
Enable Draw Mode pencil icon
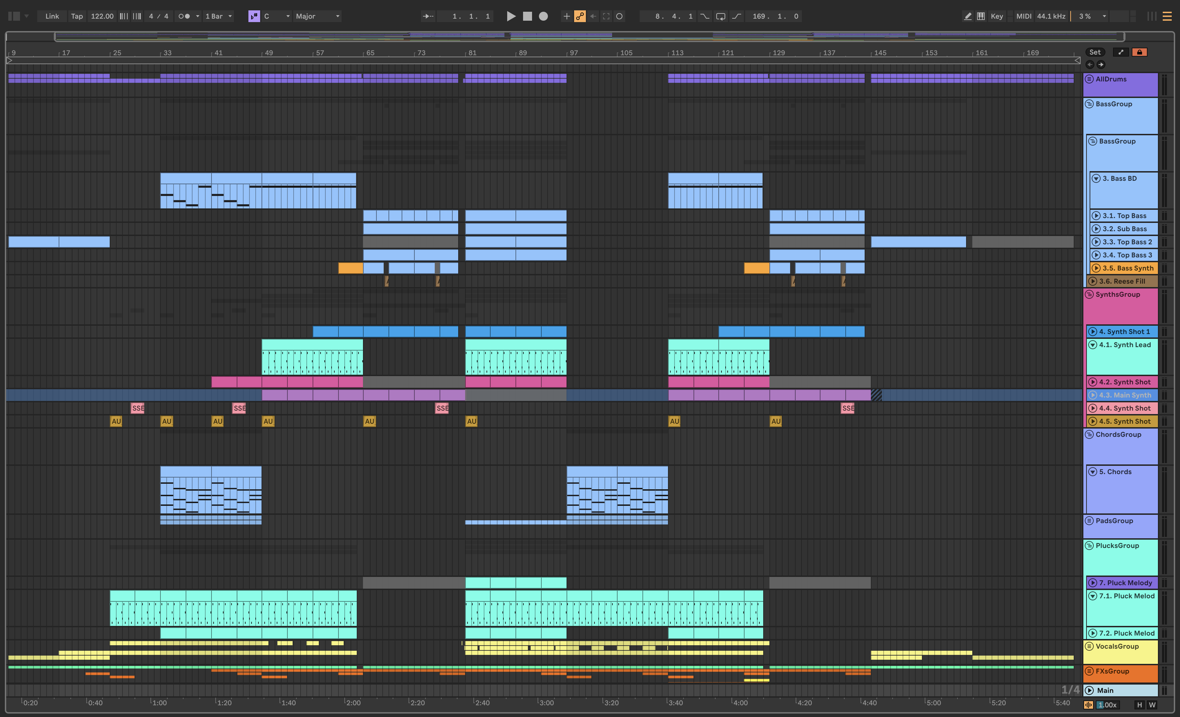pyautogui.click(x=967, y=16)
